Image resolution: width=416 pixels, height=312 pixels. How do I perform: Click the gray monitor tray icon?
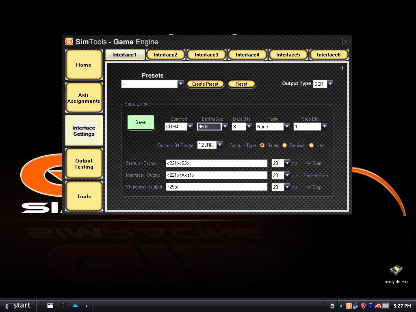pos(386,306)
